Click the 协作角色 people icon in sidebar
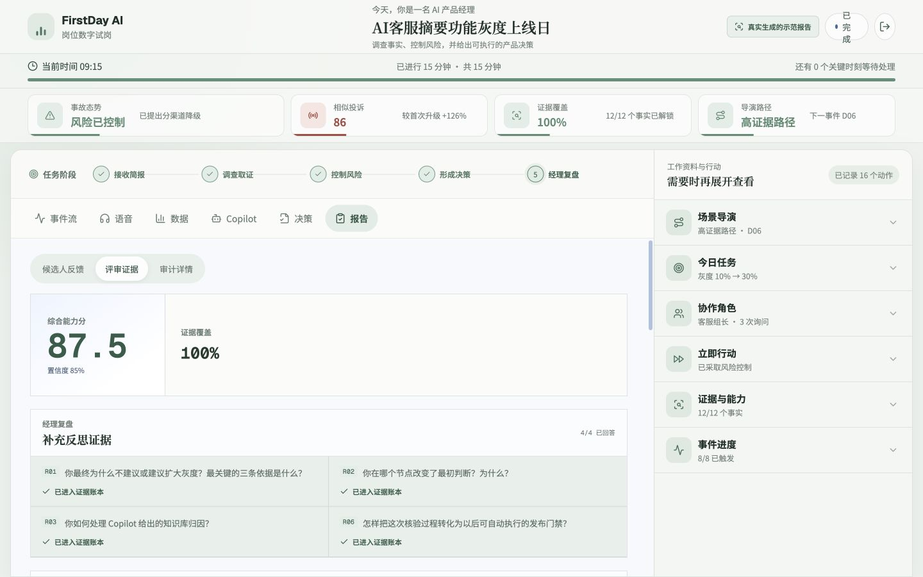Image resolution: width=923 pixels, height=577 pixels. [x=679, y=314]
